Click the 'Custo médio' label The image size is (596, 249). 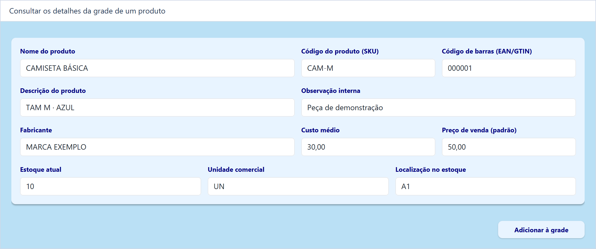(320, 130)
